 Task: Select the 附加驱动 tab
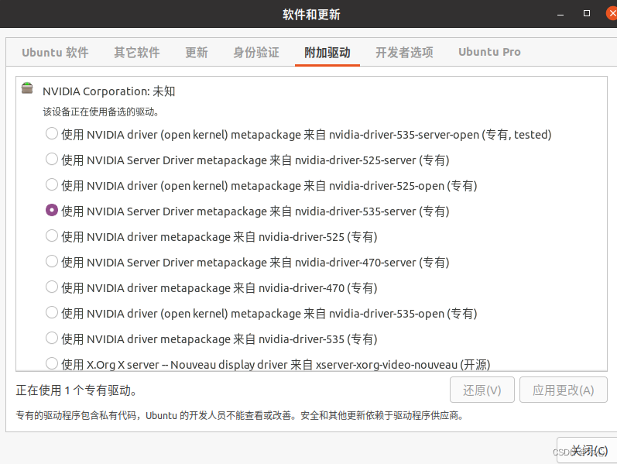tap(327, 53)
